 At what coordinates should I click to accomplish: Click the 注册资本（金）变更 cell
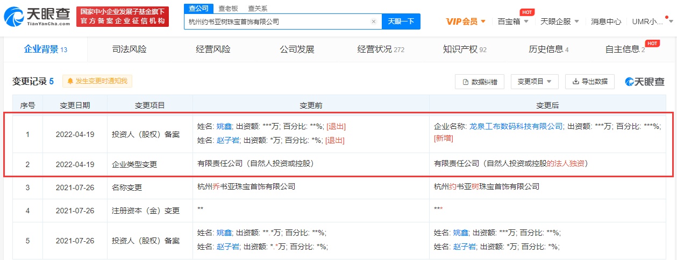[x=150, y=211]
